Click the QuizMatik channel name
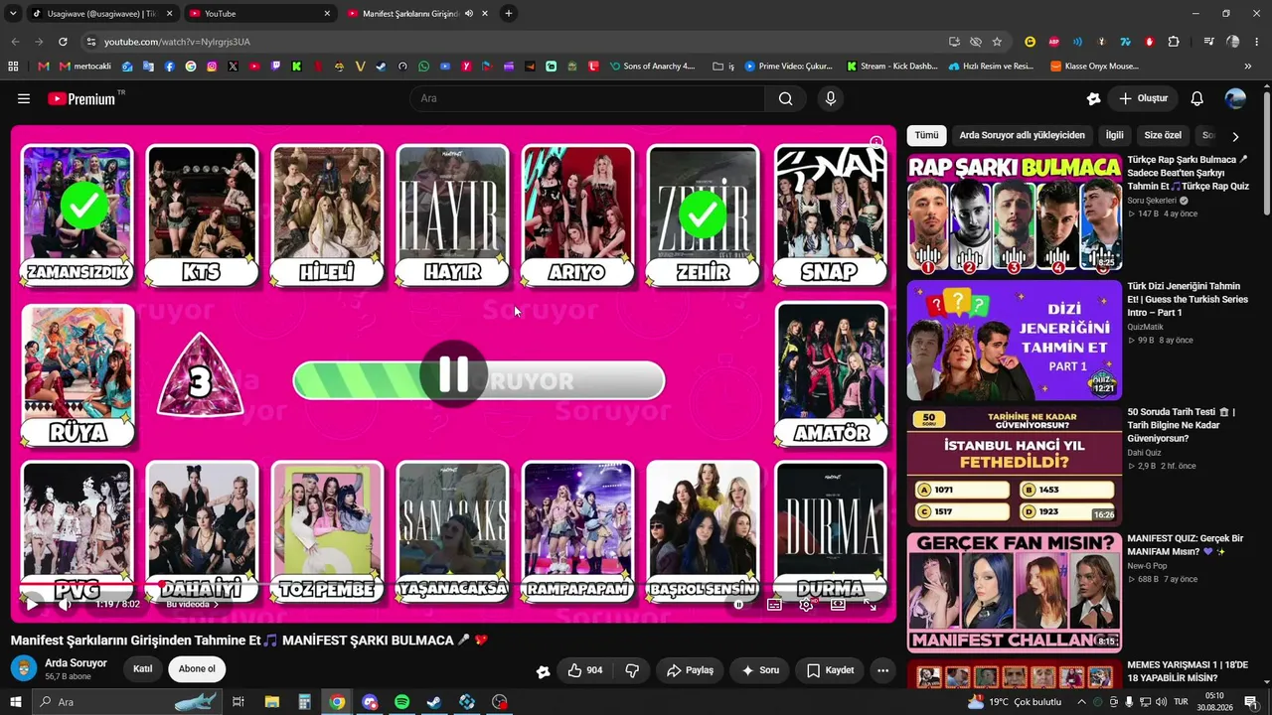The image size is (1272, 715). click(x=1145, y=327)
